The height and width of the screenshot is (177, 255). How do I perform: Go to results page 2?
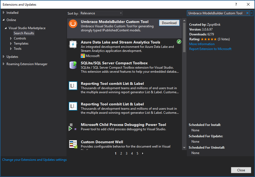click(121, 153)
